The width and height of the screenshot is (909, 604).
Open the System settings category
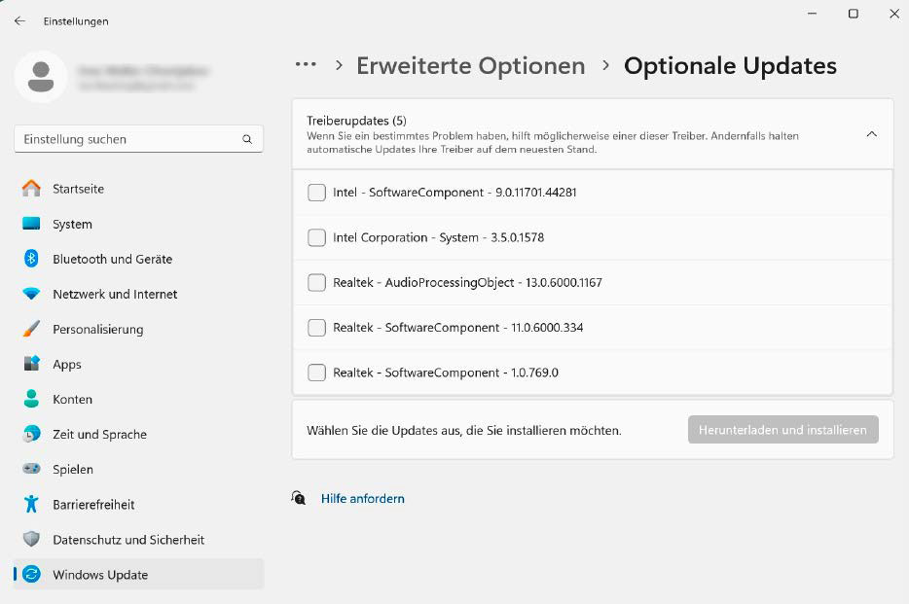(72, 224)
